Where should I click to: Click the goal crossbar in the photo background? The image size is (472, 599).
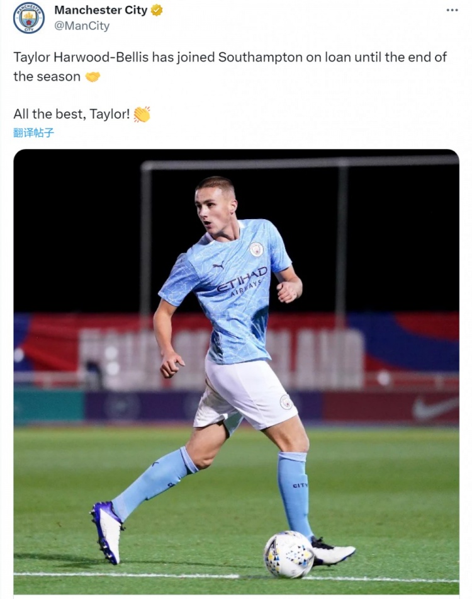click(x=302, y=164)
